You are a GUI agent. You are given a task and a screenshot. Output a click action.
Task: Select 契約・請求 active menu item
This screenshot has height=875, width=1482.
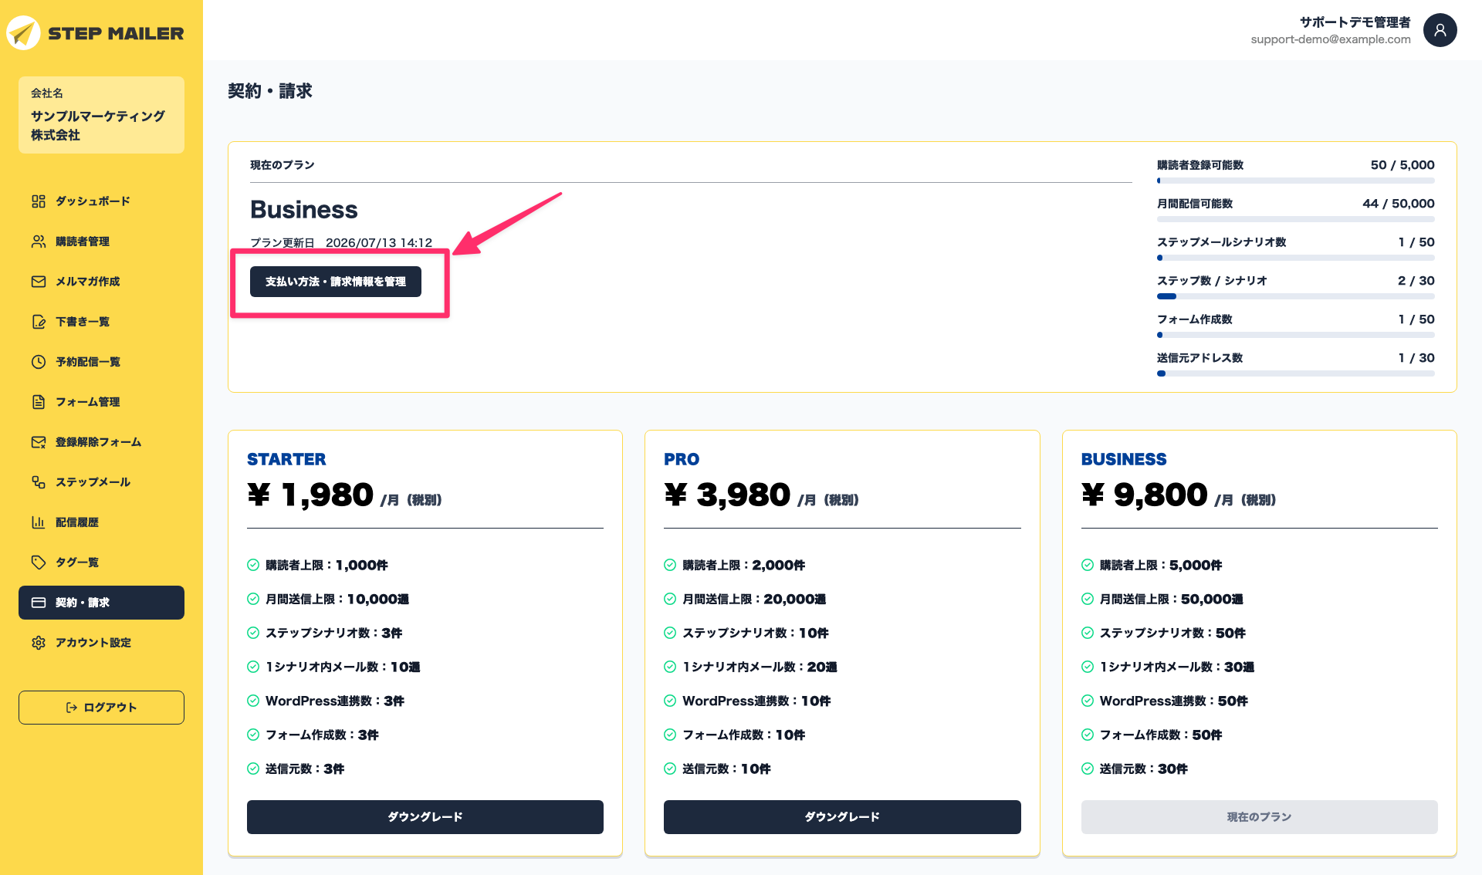(x=101, y=603)
